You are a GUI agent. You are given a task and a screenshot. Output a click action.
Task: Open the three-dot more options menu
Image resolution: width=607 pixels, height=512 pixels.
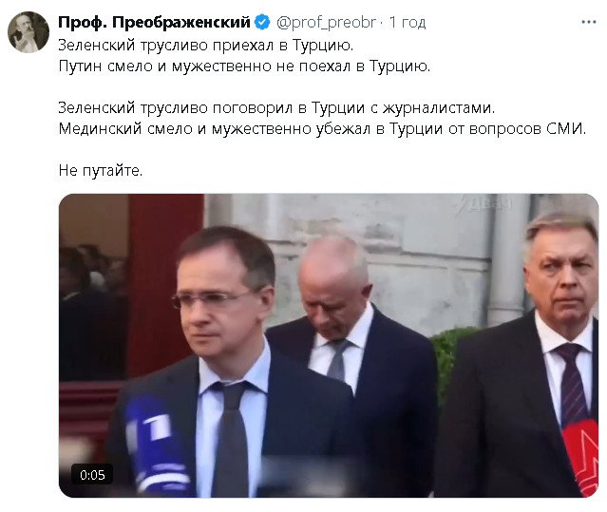pyautogui.click(x=588, y=23)
